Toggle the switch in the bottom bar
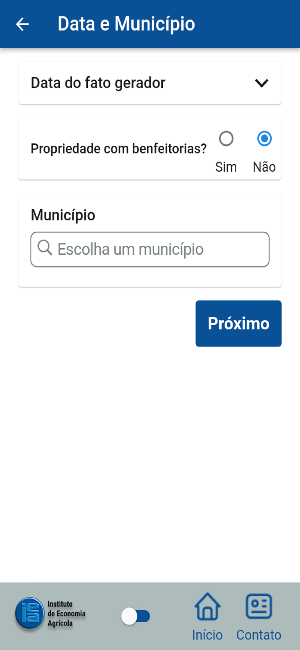 (135, 616)
